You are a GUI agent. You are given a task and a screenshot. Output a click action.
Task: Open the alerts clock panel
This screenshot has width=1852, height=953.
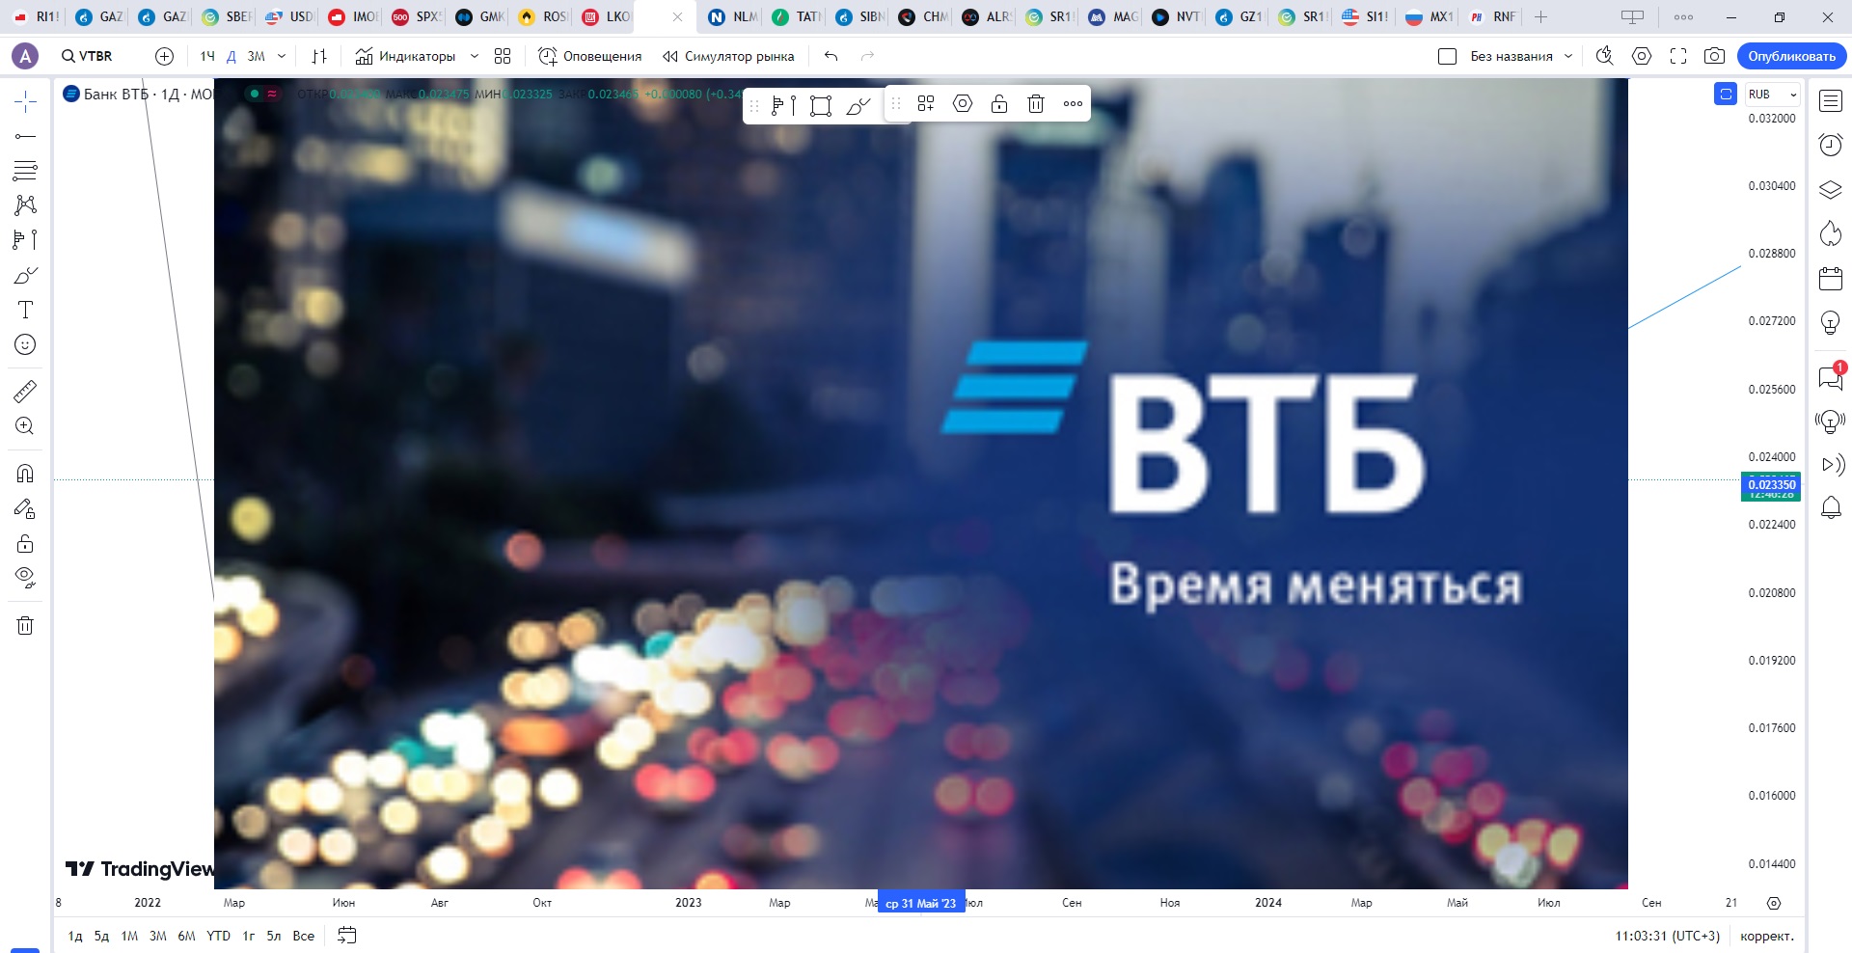1830,145
